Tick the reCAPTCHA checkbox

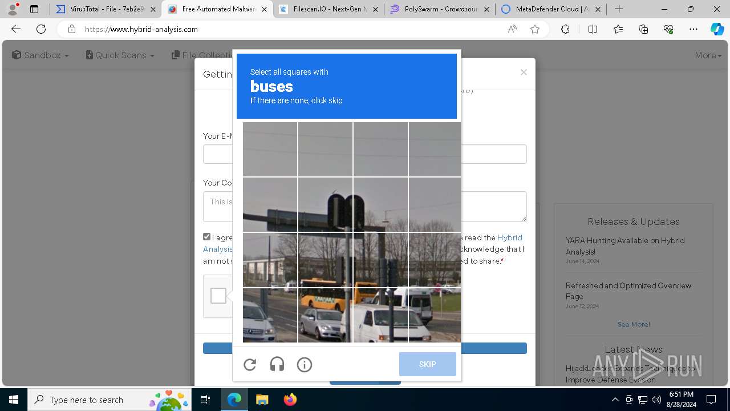[x=218, y=296]
